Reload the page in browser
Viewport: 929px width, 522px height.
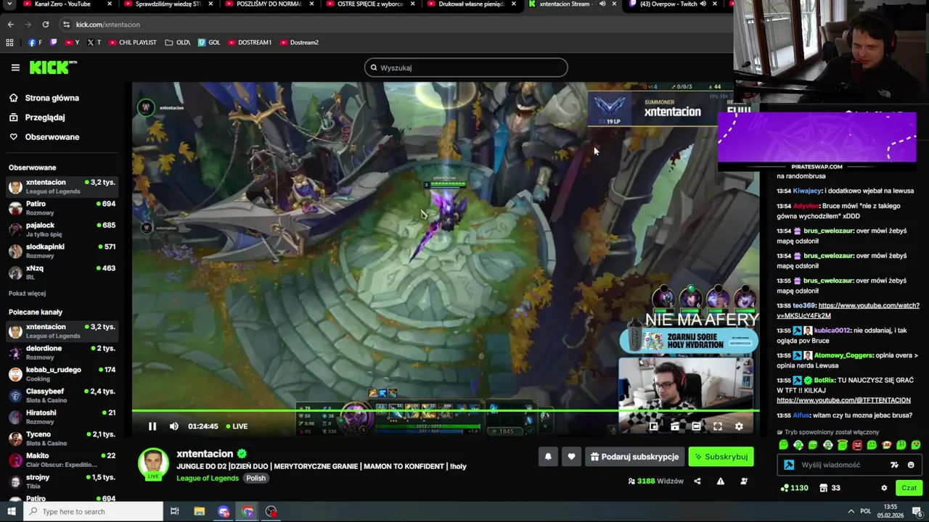click(x=45, y=25)
